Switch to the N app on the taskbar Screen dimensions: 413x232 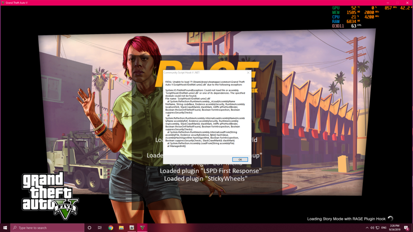click(132, 228)
